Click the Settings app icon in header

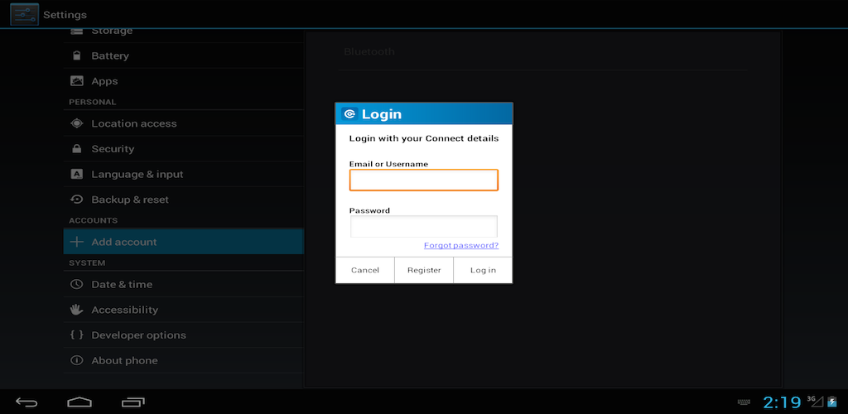click(24, 15)
